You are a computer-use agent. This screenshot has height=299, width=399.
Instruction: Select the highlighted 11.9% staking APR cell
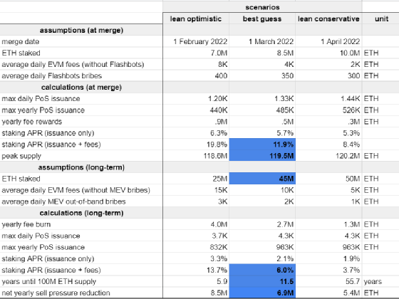coord(262,144)
